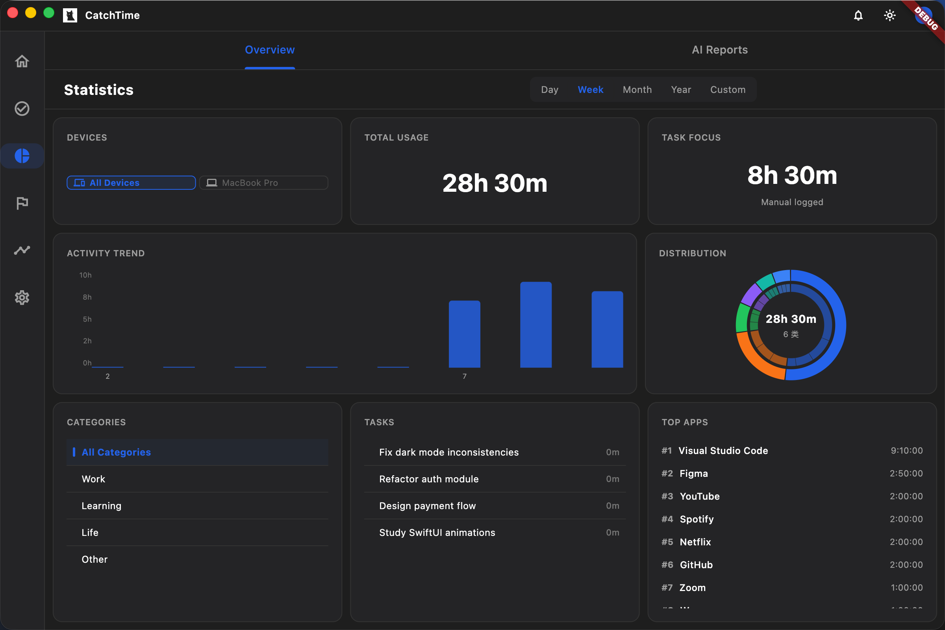The height and width of the screenshot is (630, 945).
Task: Open settings gear in sidebar
Action: 22,298
